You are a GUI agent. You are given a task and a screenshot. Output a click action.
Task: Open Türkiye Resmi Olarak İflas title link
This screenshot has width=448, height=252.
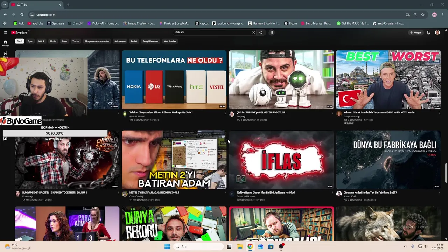click(266, 192)
